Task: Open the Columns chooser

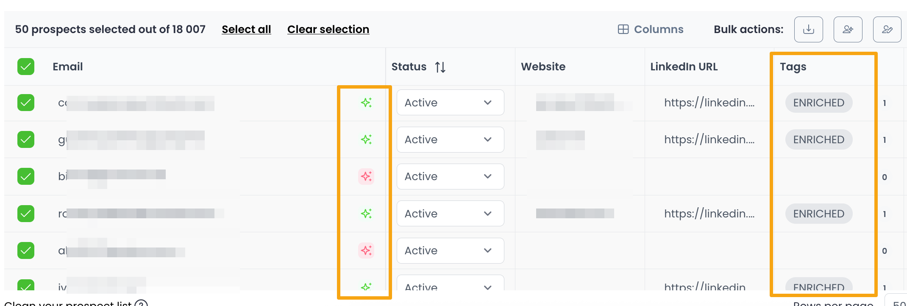Action: click(x=651, y=29)
